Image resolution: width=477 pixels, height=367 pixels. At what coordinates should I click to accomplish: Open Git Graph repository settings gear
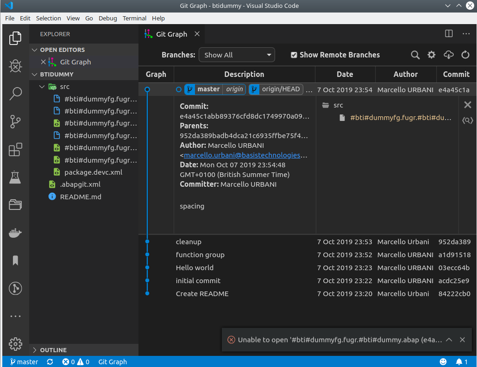point(431,55)
